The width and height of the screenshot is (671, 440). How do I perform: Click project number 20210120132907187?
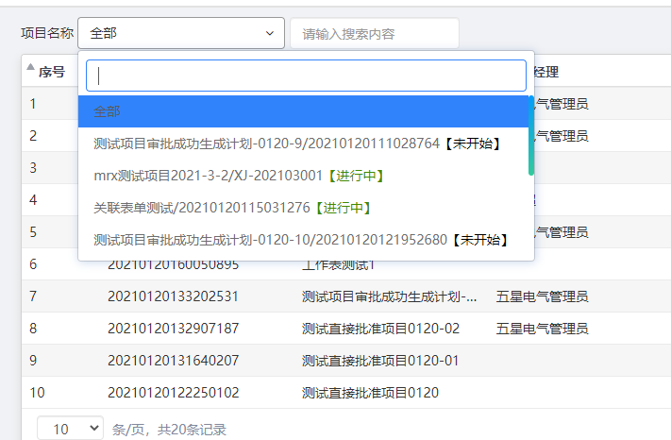point(173,329)
